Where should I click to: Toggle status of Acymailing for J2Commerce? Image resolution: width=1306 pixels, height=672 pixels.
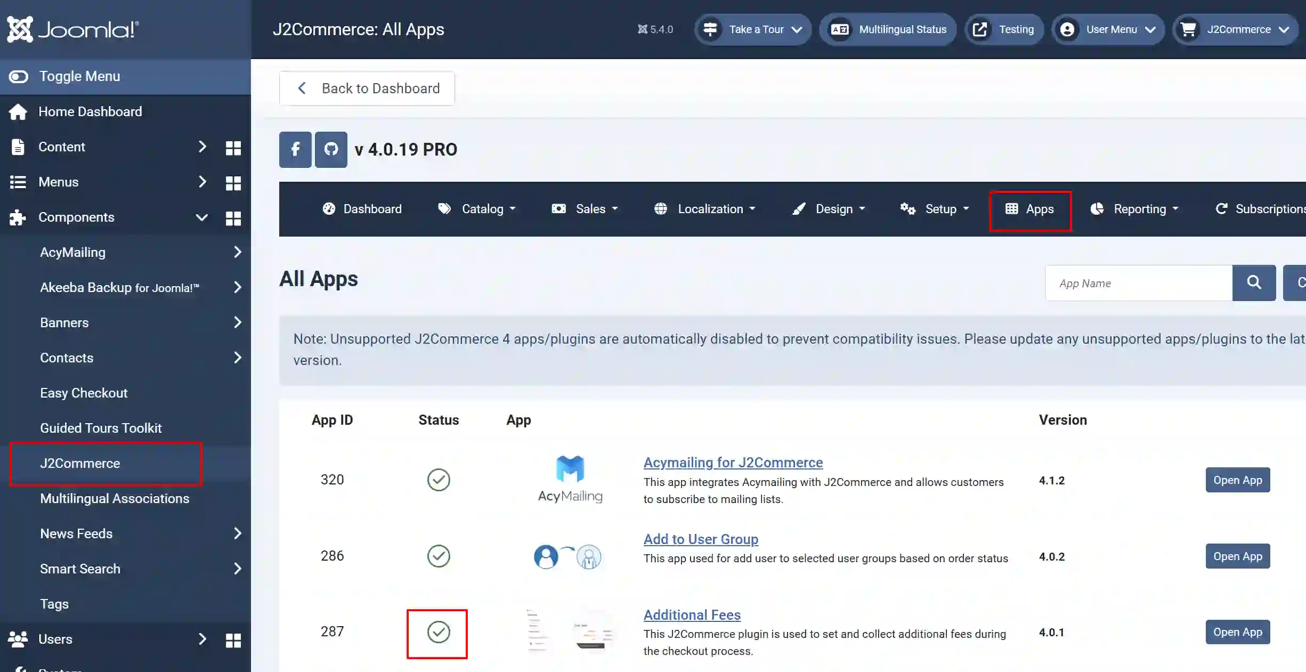[439, 480]
